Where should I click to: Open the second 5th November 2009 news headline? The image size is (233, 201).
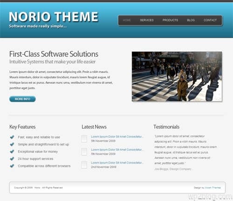click(117, 150)
